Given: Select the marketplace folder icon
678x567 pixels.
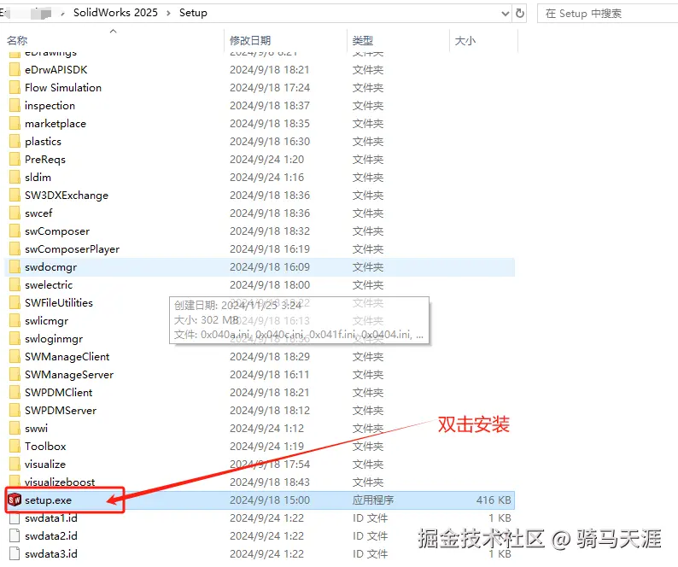Looking at the screenshot, I should pos(15,124).
